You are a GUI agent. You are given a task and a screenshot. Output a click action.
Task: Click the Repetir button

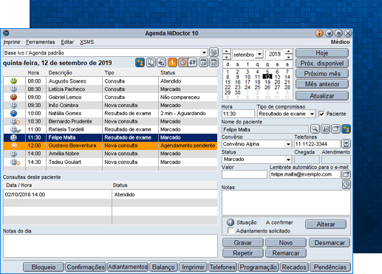(243, 253)
